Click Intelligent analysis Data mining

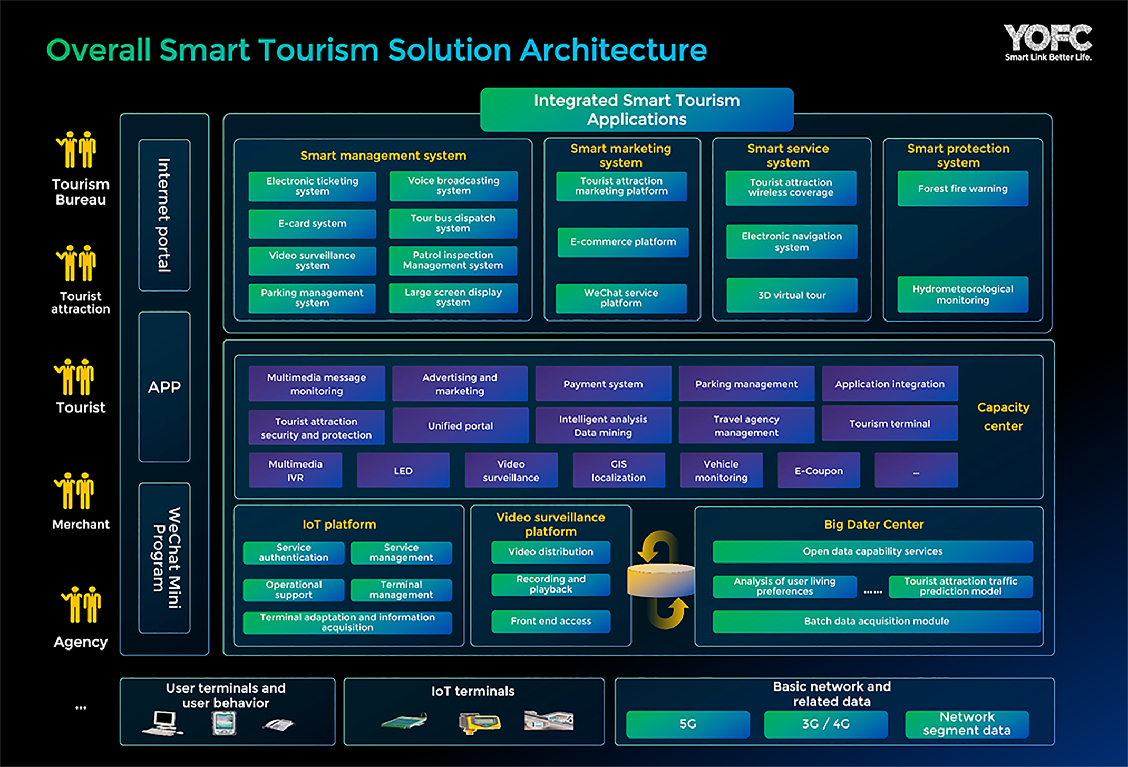[x=604, y=425]
